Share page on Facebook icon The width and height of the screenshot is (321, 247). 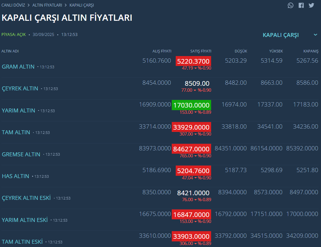pyautogui.click(x=301, y=5)
